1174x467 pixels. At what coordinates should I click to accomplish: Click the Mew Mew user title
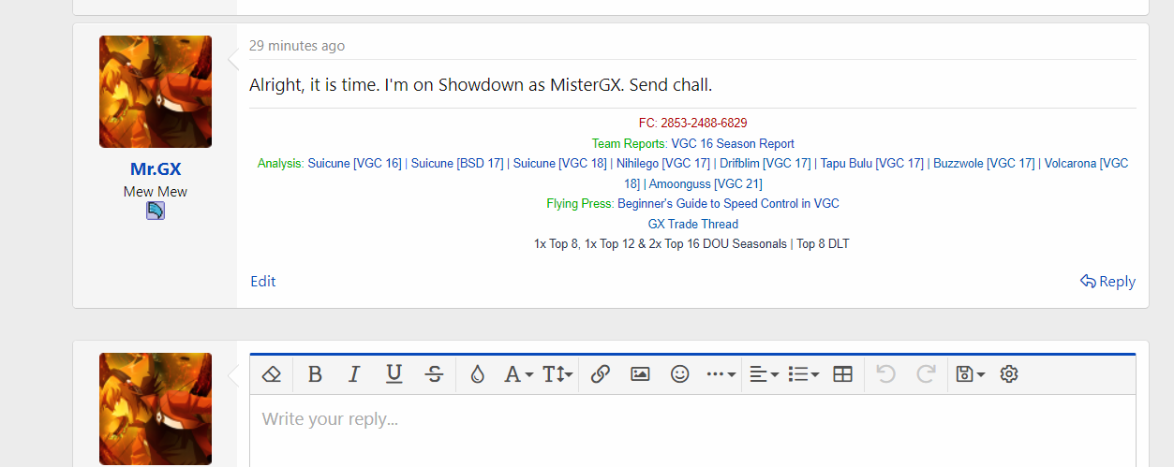(156, 192)
